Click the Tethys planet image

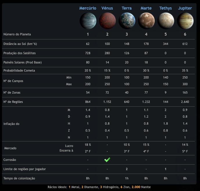pyautogui.click(x=166, y=21)
